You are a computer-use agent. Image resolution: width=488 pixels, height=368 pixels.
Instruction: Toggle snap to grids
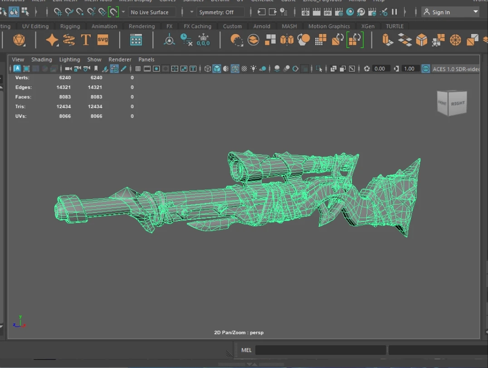[x=59, y=12]
